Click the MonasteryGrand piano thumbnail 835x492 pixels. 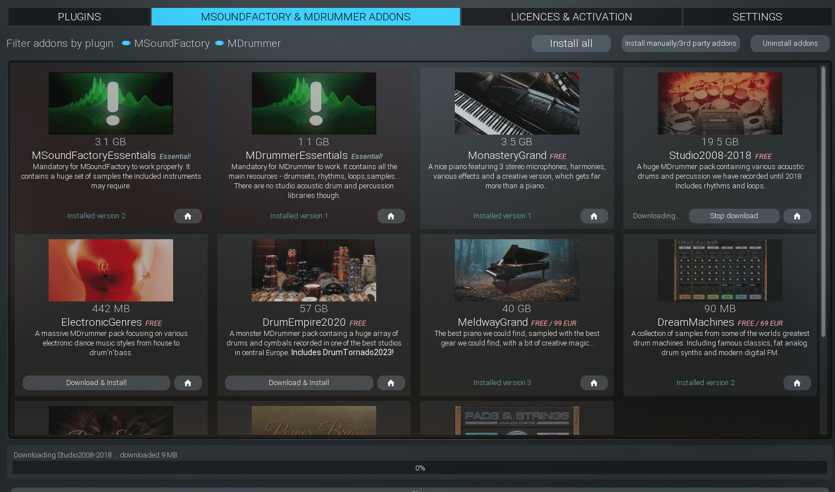(x=517, y=103)
